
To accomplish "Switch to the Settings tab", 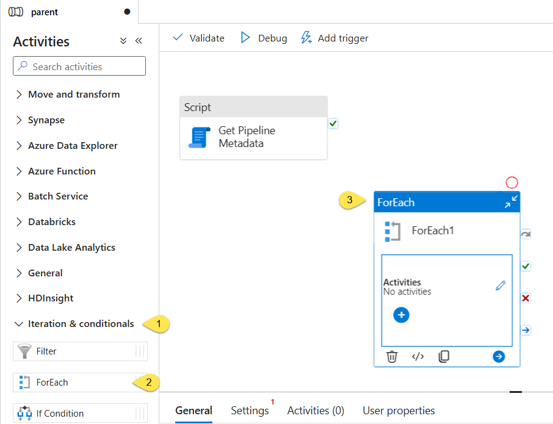I will click(x=250, y=411).
